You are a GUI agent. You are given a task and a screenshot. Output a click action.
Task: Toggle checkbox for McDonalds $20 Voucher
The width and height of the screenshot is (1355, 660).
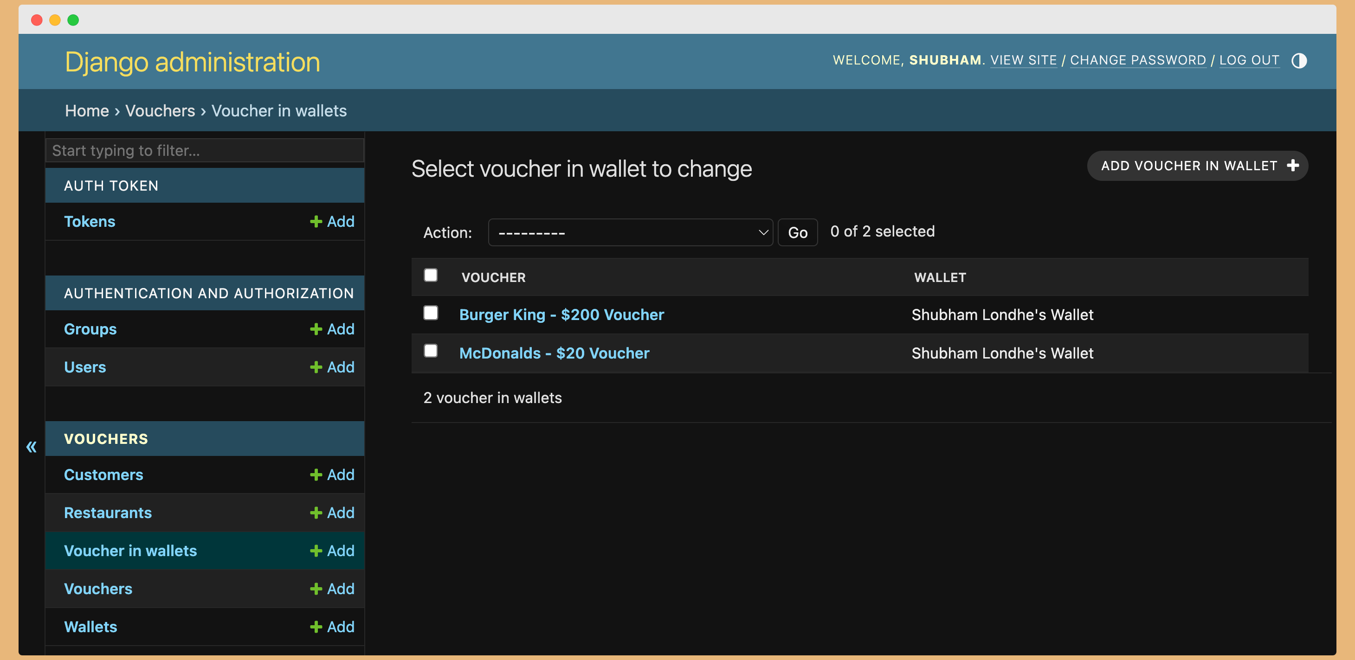(430, 352)
